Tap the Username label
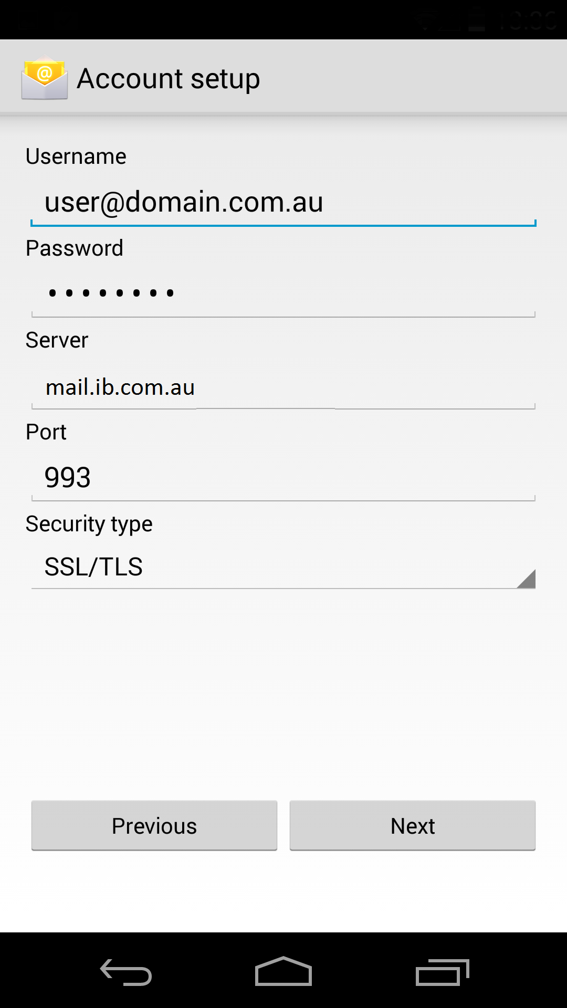 point(76,156)
